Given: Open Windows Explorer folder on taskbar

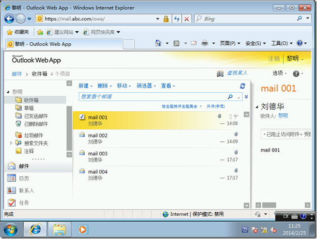Looking at the screenshot, I should pos(60,229).
